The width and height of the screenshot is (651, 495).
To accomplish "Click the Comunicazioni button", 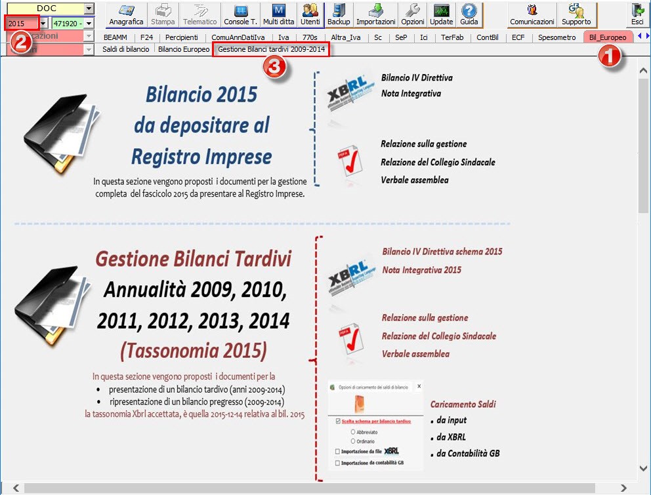I will (532, 14).
